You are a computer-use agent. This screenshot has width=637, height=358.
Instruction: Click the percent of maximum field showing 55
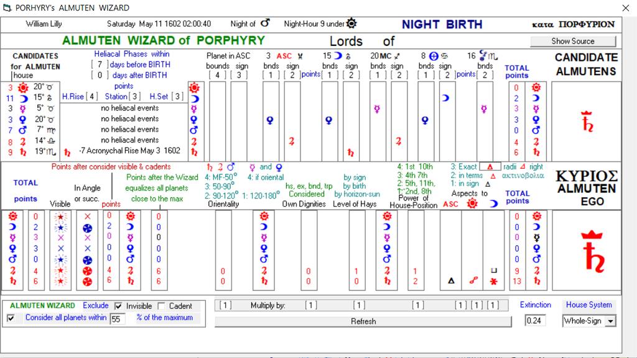click(x=117, y=319)
